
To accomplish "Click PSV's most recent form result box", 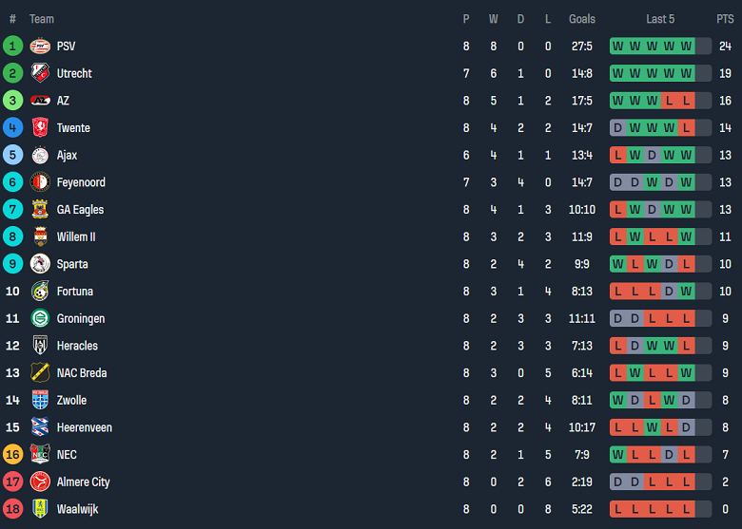I will point(686,46).
